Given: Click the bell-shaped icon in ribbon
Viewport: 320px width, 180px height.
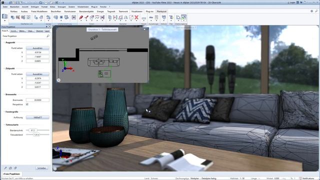Looking at the screenshot, I should tap(125, 17).
